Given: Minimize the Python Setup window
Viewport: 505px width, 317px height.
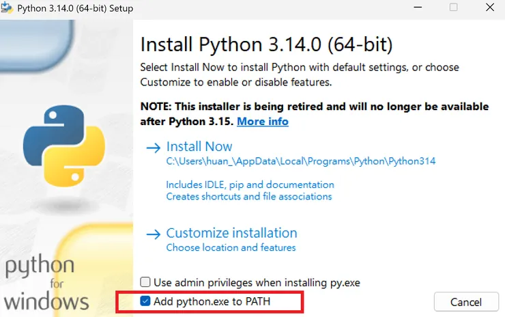Looking at the screenshot, I should pyautogui.click(x=418, y=8).
